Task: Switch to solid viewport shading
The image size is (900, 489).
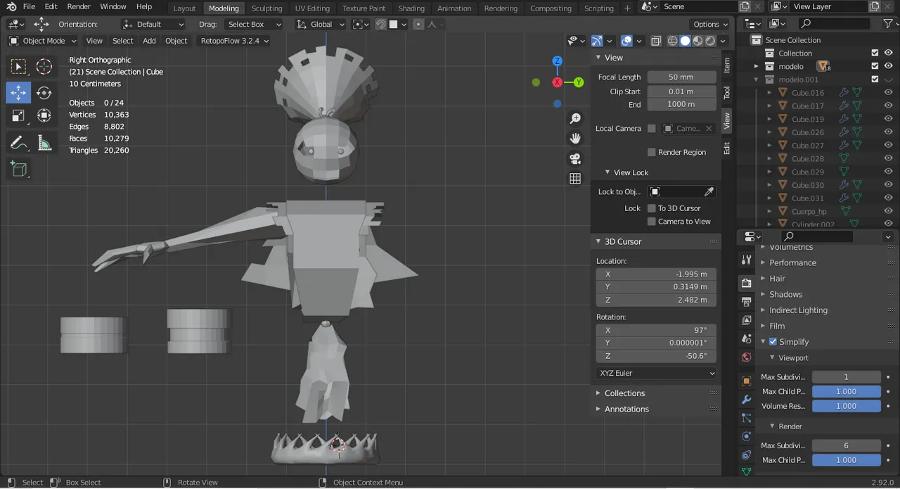Action: click(x=685, y=41)
